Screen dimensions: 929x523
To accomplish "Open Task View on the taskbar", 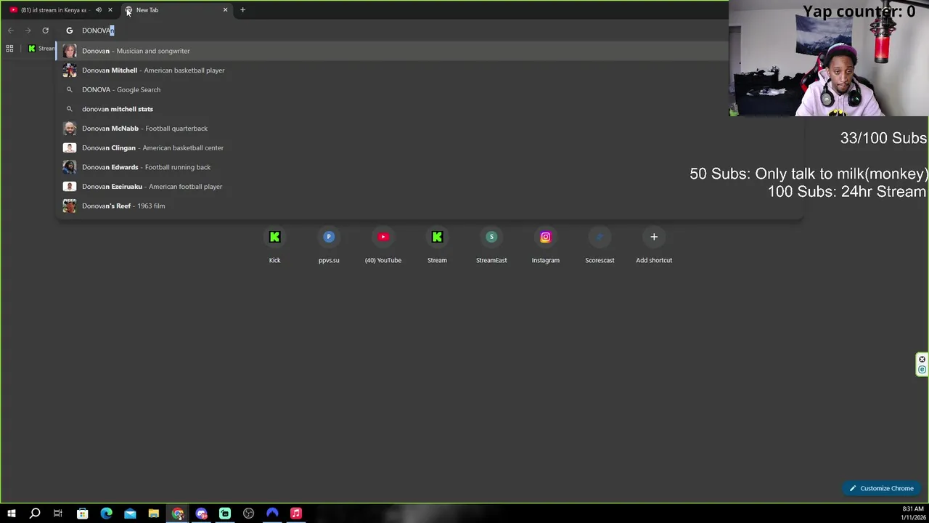I will coord(58,514).
